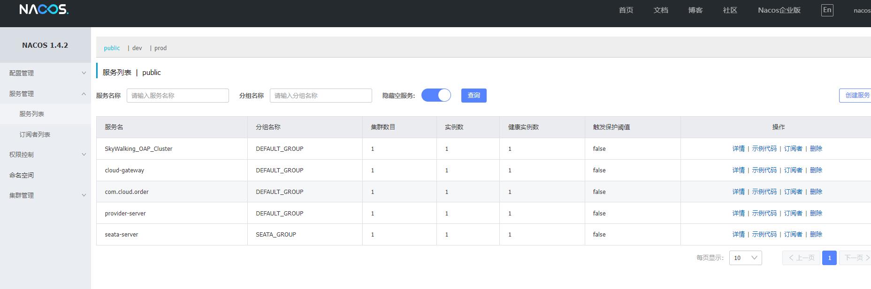Click 删除 for SkyWalking_OAP_Cluster
The image size is (871, 289).
(x=816, y=148)
